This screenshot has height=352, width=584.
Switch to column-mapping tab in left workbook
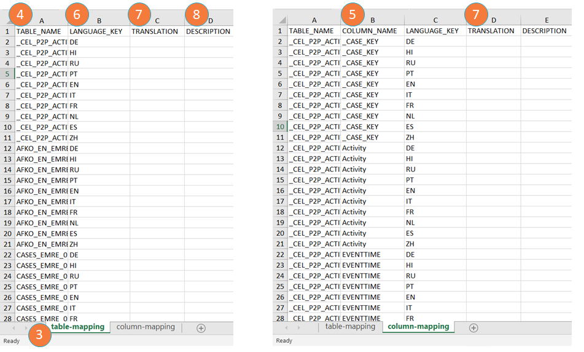145,327
